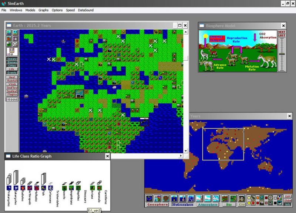Click the Civ group button
296x213 pixels.
242,204
